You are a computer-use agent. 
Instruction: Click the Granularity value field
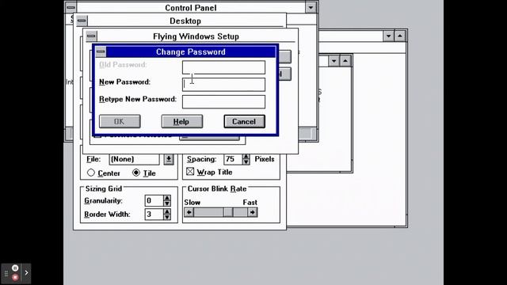(x=154, y=200)
